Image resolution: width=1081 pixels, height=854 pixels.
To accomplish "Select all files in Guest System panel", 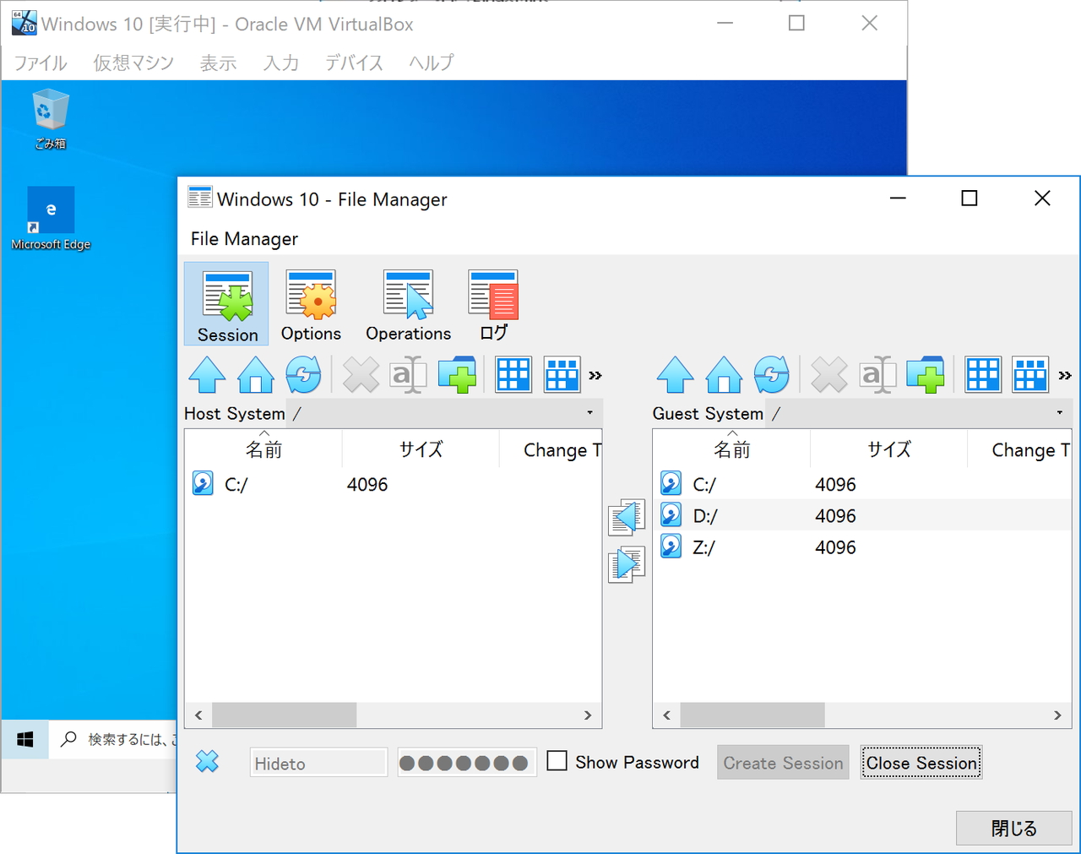I will tap(982, 375).
